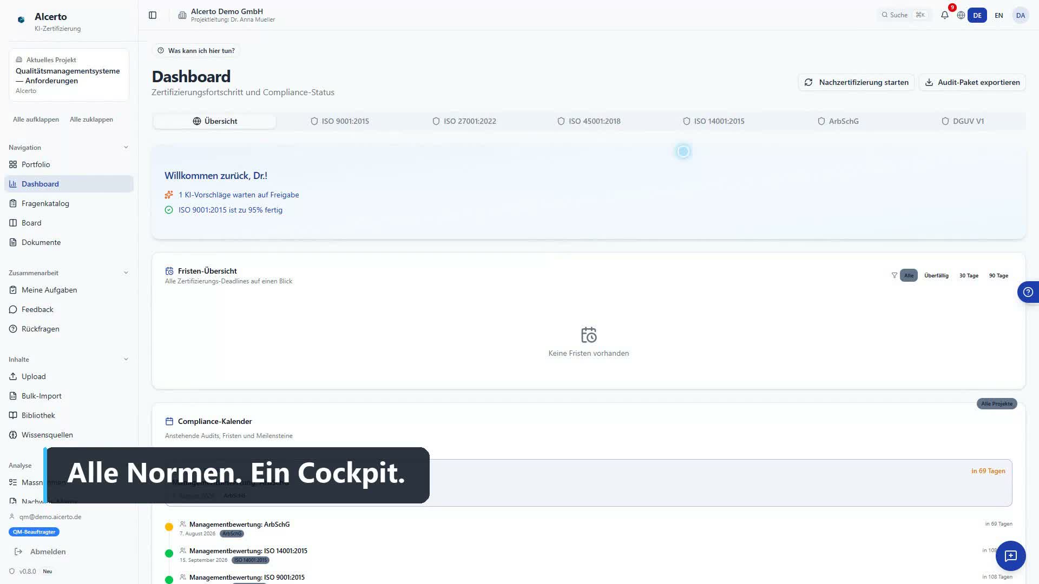
Task: Switch to the ISO 14001:2015 tab
Action: 714,121
